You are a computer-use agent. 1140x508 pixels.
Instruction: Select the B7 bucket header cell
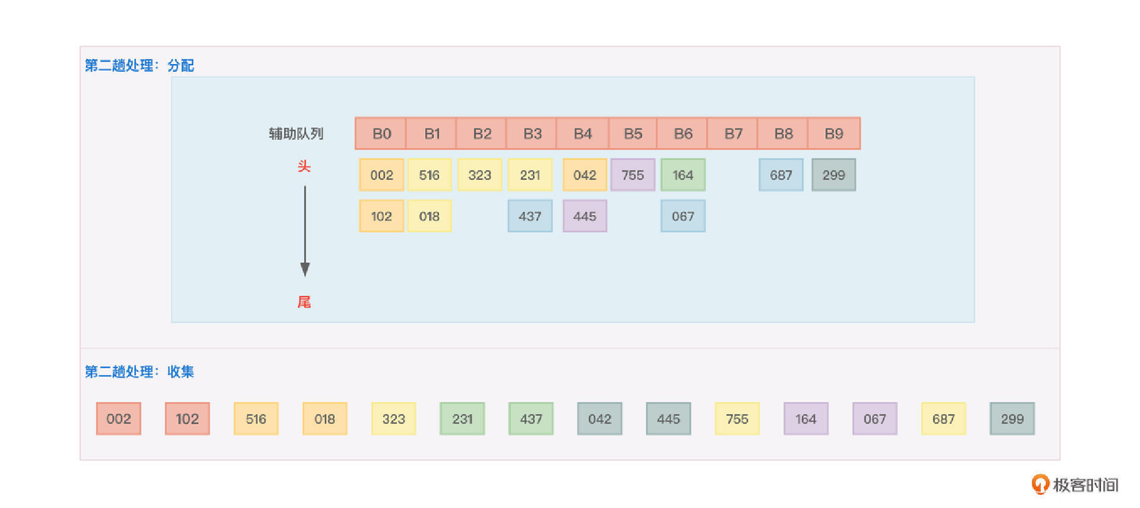tap(733, 134)
